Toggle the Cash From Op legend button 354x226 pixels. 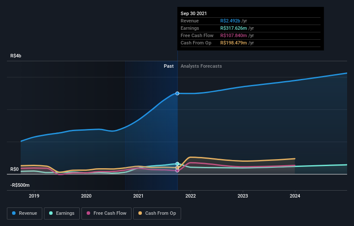(x=157, y=213)
